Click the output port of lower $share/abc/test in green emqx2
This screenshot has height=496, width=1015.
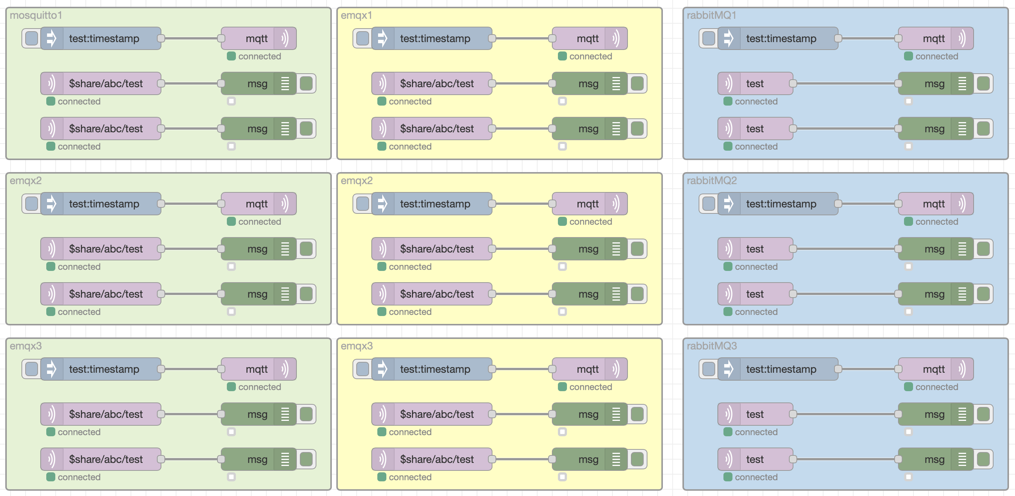pos(161,294)
